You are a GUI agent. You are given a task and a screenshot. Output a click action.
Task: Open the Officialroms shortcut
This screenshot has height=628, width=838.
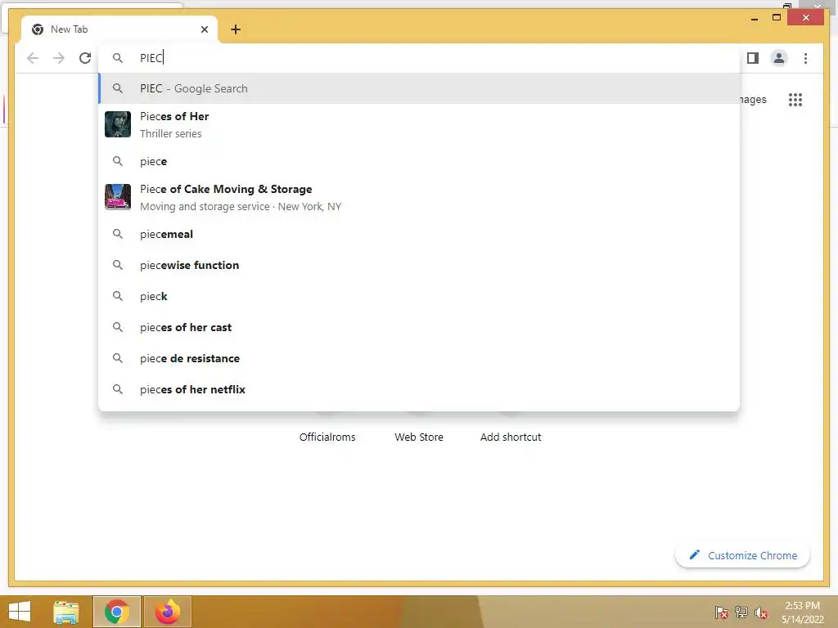click(327, 437)
